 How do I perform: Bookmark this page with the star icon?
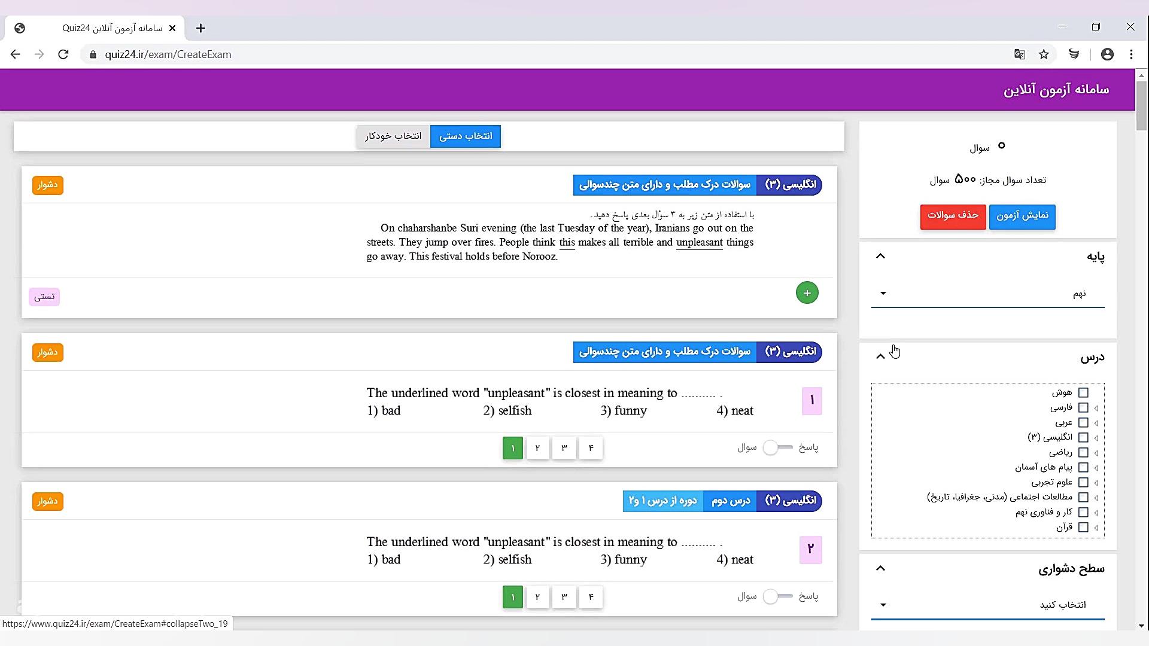coord(1044,54)
